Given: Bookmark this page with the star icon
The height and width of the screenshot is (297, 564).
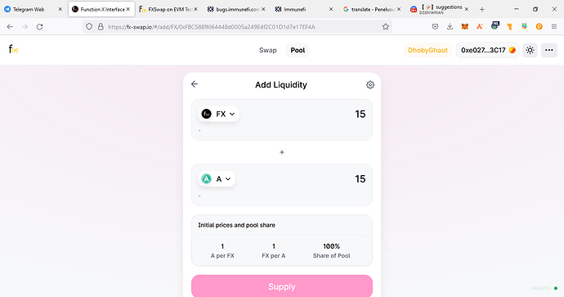Looking at the screenshot, I should tap(386, 27).
